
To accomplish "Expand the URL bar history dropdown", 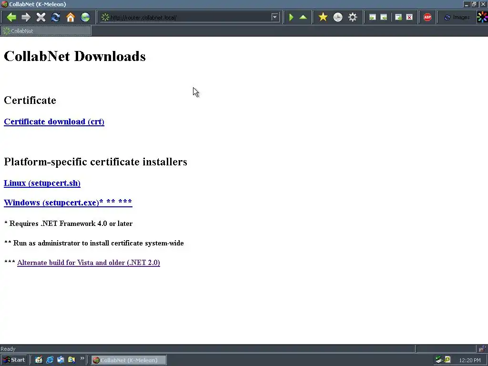I will click(274, 17).
